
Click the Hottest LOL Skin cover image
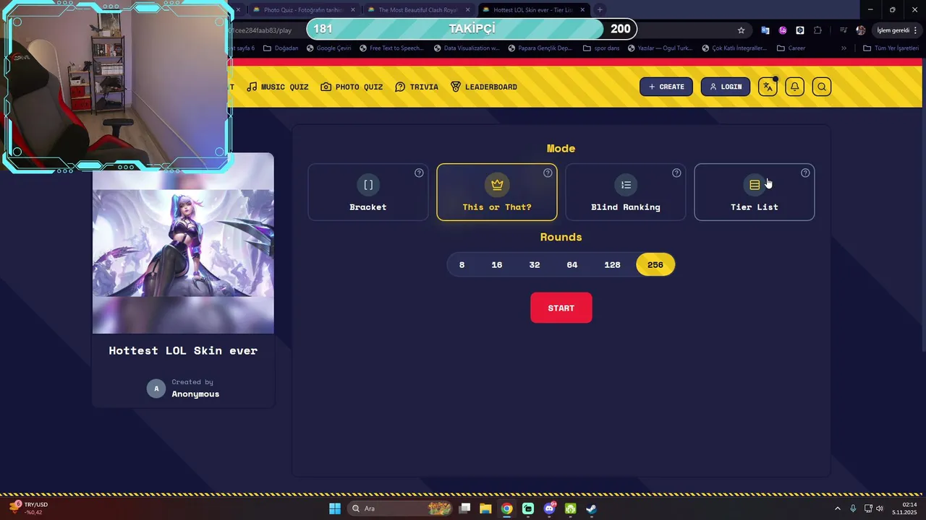183,243
